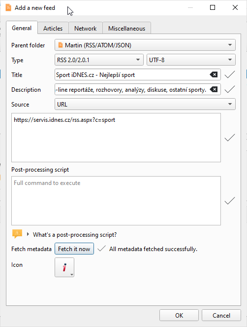Screen dimensions: 247x327
Task: Click the checkmark beside the post-processing script box
Action: click(230, 201)
